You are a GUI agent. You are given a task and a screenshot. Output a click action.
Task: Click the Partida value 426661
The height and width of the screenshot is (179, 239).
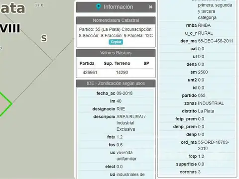[x=90, y=73]
